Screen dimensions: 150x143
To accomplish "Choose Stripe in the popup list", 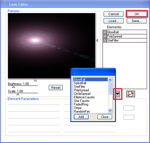I will click(91, 108).
